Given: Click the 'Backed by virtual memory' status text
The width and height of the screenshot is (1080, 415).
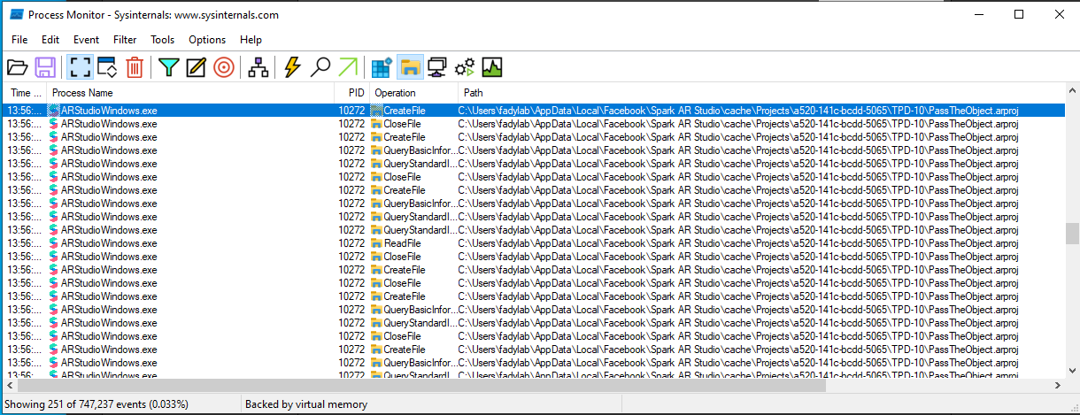Looking at the screenshot, I should click(306, 404).
